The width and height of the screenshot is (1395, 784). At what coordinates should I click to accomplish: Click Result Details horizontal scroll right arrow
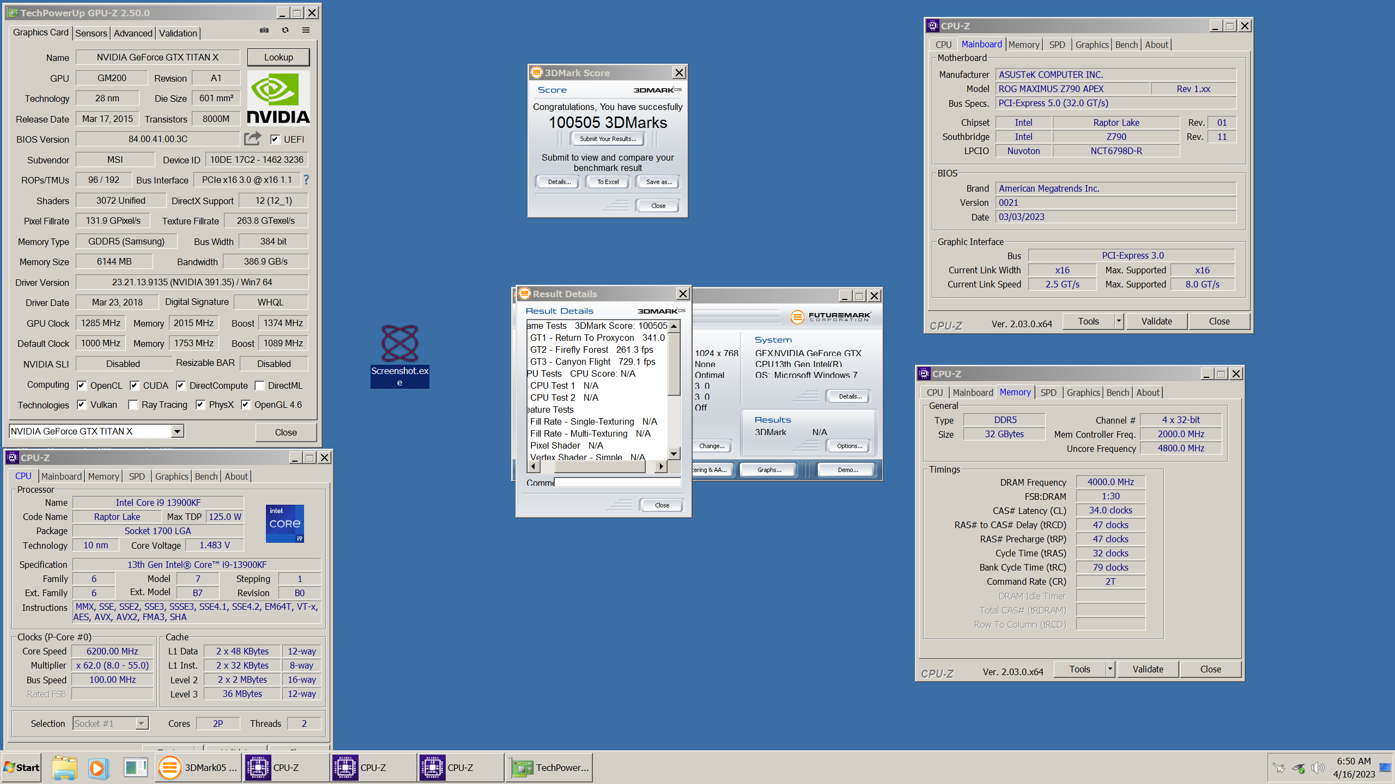coord(661,466)
